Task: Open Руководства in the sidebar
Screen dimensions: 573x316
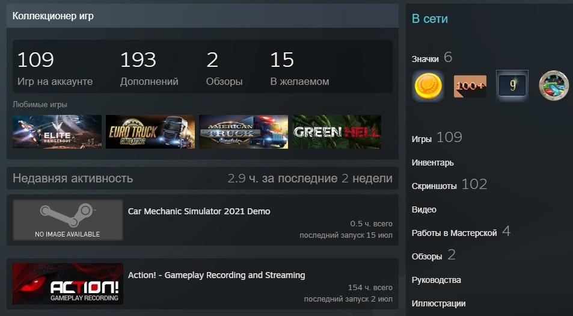Action: coord(437,280)
